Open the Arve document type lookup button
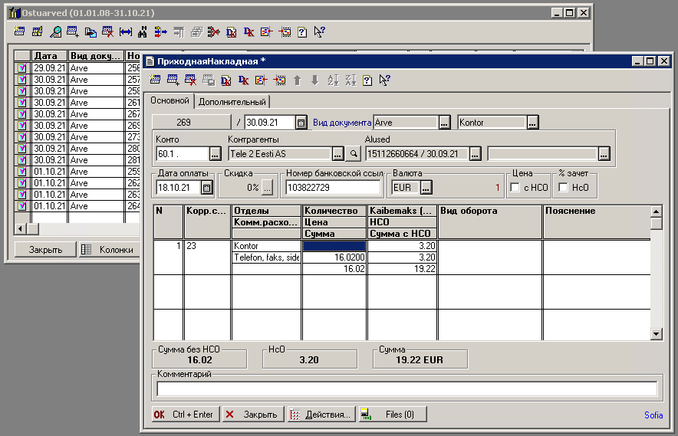This screenshot has height=436, width=678. pos(444,123)
